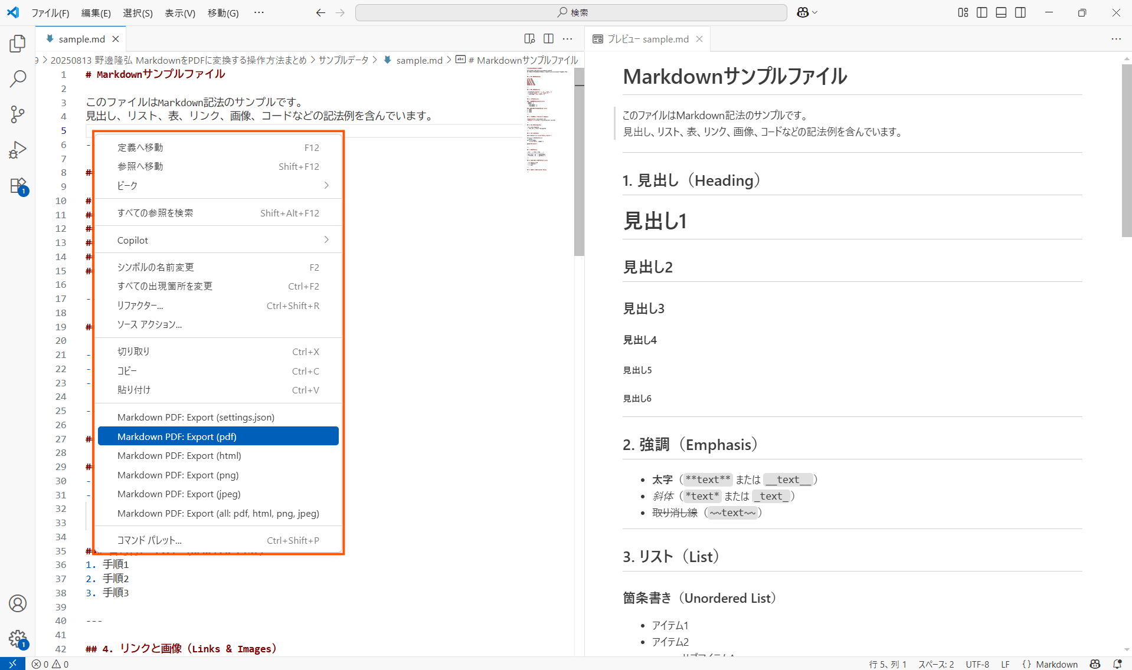Open Run and Debug panel
The height and width of the screenshot is (670, 1132).
(x=18, y=149)
